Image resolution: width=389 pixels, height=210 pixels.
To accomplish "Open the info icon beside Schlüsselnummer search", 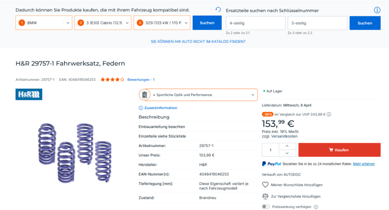I will 377,10.
